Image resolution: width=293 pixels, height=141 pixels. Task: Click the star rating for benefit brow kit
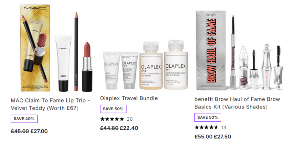click(x=206, y=127)
